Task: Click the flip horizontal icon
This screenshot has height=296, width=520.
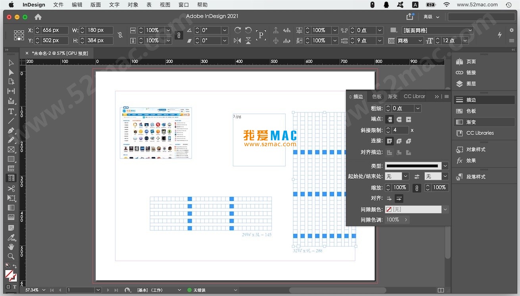Action: click(x=238, y=40)
